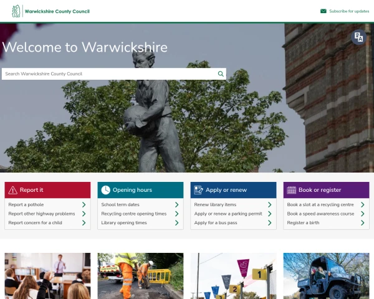Viewport: 374px width, 299px height.
Task: Click the chevron next to Renew library items
Action: (270, 204)
